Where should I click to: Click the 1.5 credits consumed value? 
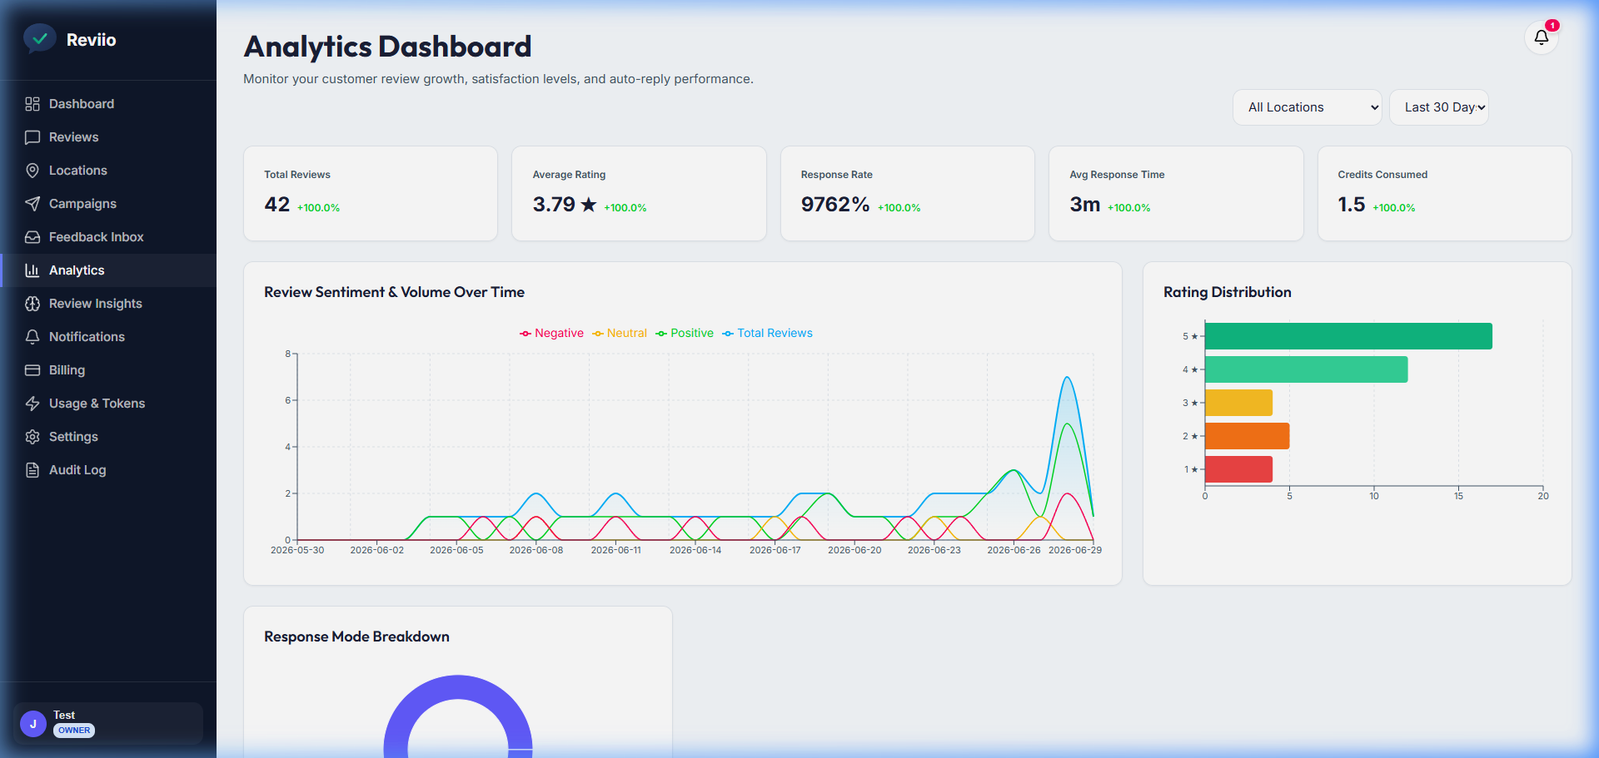[1352, 205]
